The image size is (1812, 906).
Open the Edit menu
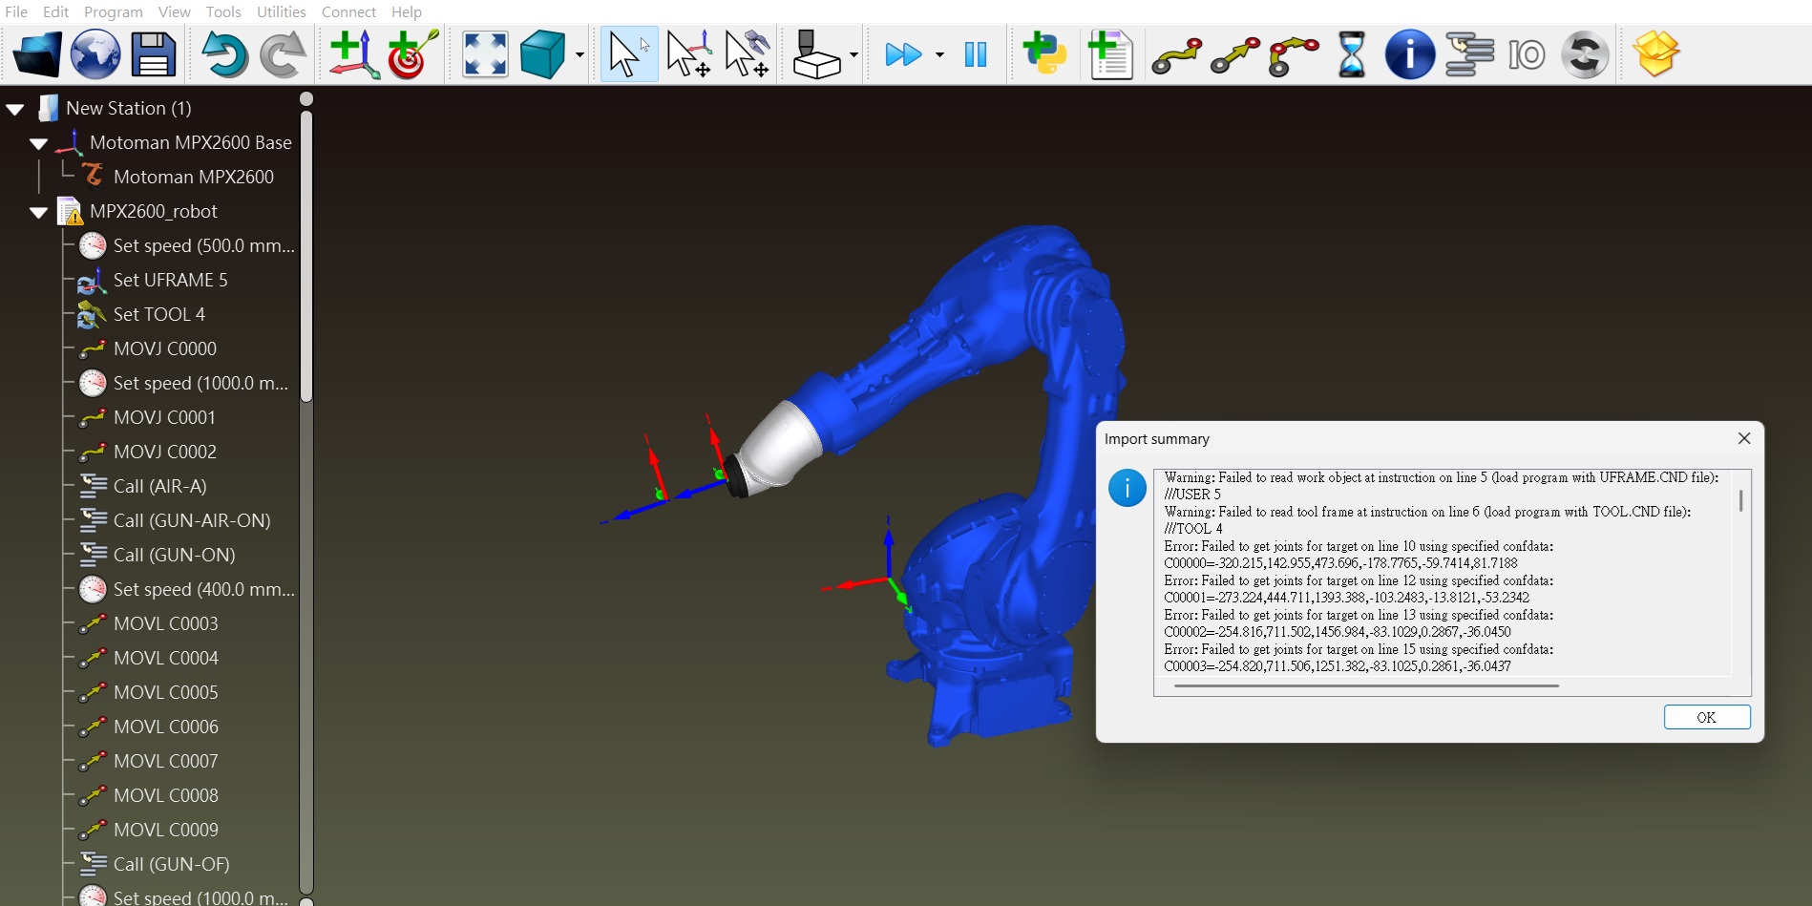pyautogui.click(x=56, y=11)
